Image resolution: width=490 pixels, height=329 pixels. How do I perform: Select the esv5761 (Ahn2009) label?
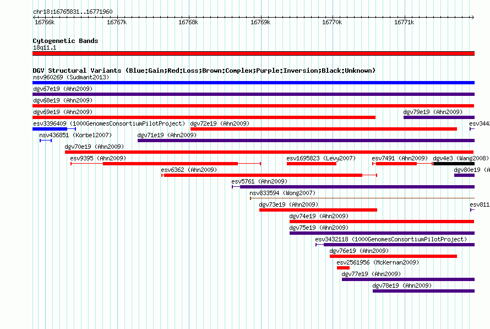259,181
